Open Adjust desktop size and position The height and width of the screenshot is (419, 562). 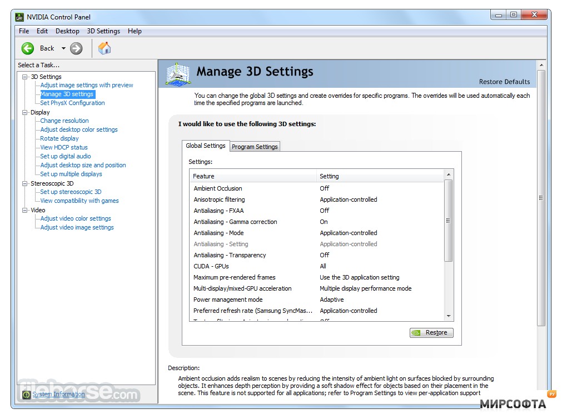pos(83,165)
